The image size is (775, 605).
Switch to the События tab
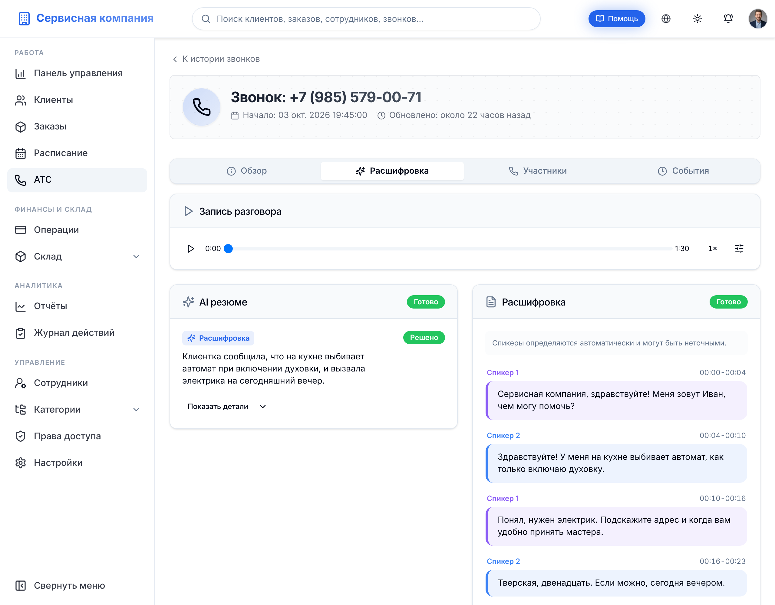(683, 171)
